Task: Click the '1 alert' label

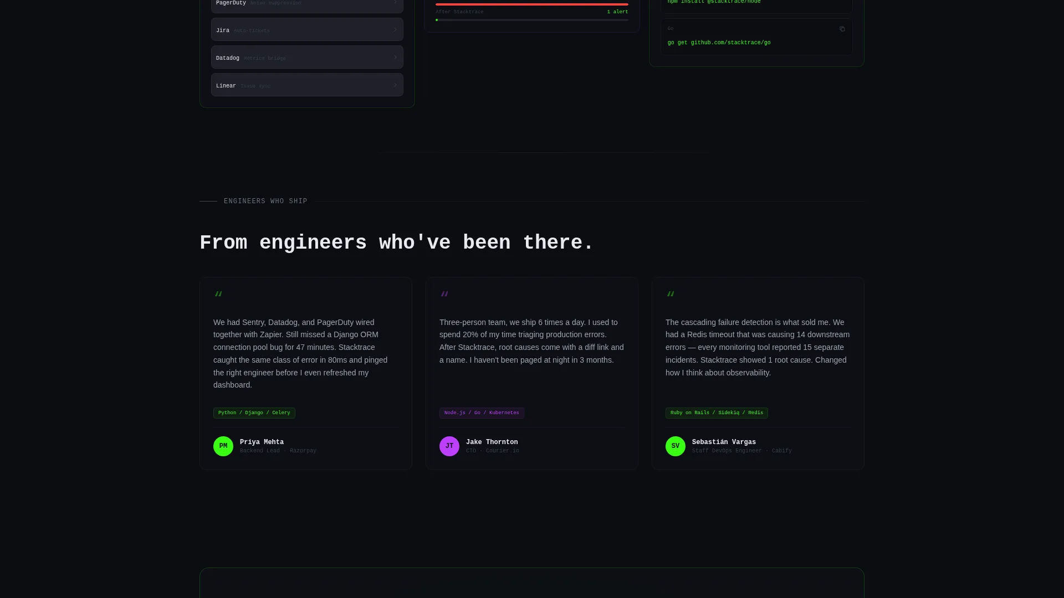Action: (617, 12)
